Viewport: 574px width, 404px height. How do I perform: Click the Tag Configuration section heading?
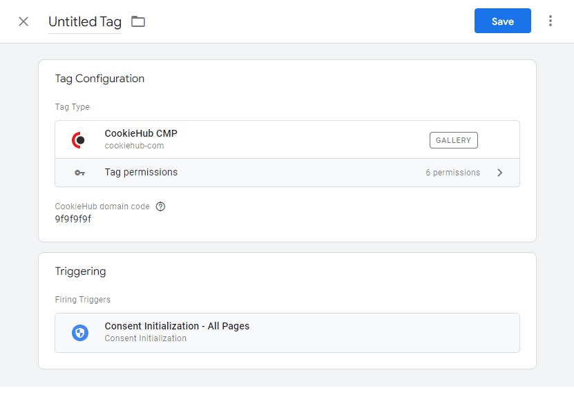[99, 79]
